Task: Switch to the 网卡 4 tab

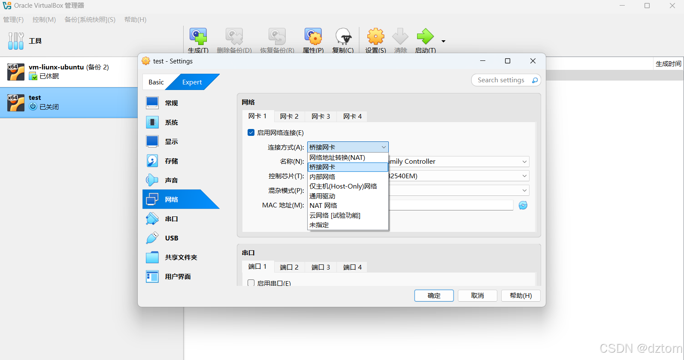Action: [x=352, y=117]
